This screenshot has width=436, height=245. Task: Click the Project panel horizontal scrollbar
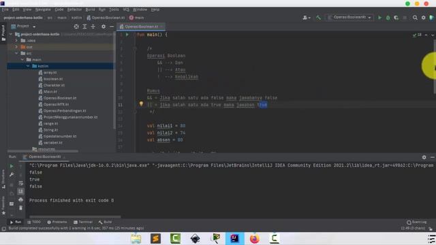(x=43, y=151)
